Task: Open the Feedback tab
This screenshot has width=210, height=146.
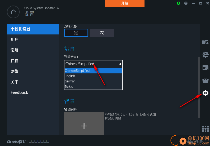Action: 33,92
